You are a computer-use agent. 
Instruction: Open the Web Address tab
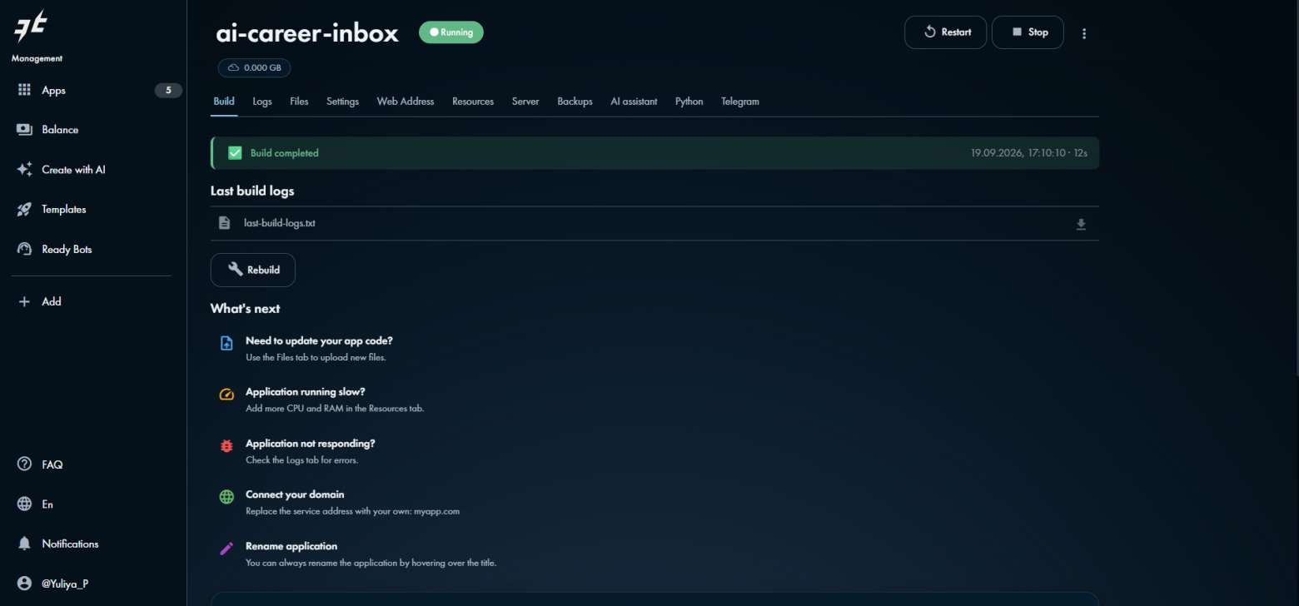click(x=406, y=102)
